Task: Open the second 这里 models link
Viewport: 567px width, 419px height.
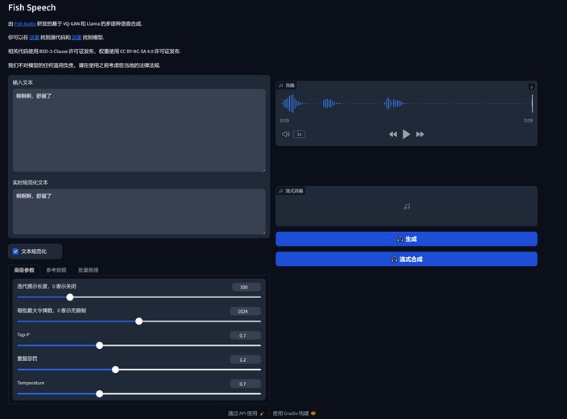Action: [77, 37]
